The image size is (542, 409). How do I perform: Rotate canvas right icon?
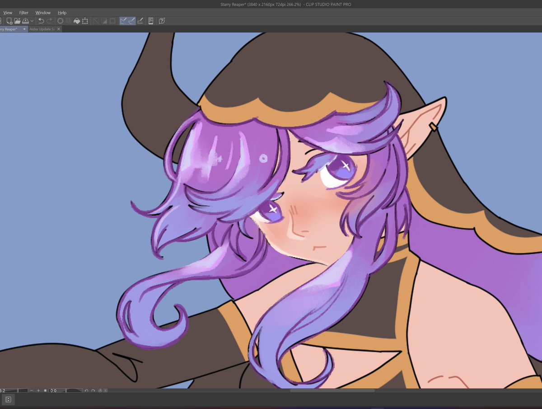click(93, 390)
